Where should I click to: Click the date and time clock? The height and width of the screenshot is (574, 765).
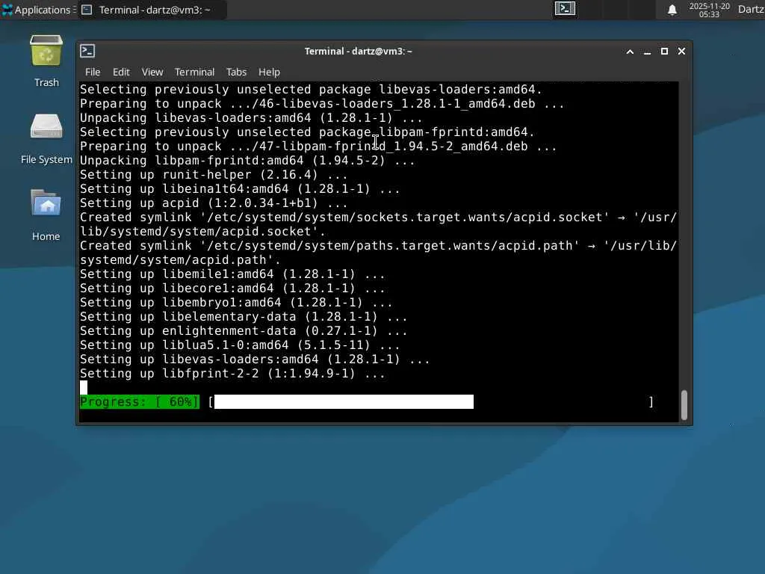(x=709, y=10)
